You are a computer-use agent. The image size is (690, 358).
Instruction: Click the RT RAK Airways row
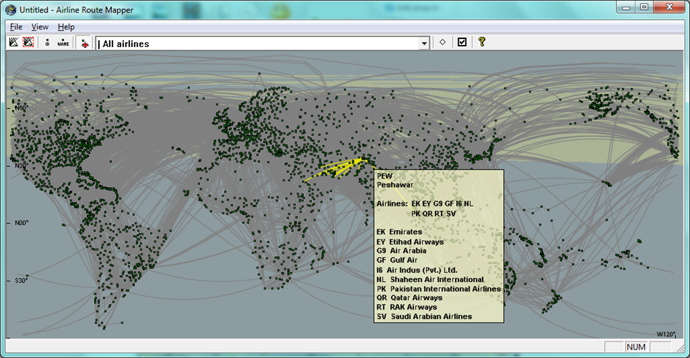(x=406, y=308)
